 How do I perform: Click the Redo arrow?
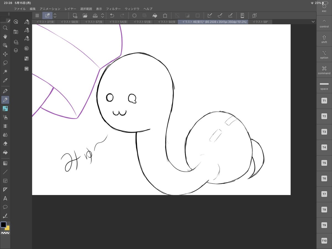[x=122, y=16]
